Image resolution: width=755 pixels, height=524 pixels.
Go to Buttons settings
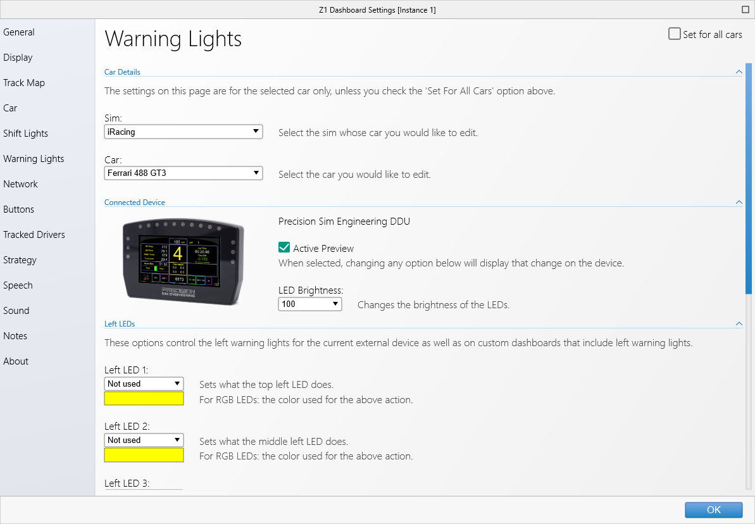point(19,209)
